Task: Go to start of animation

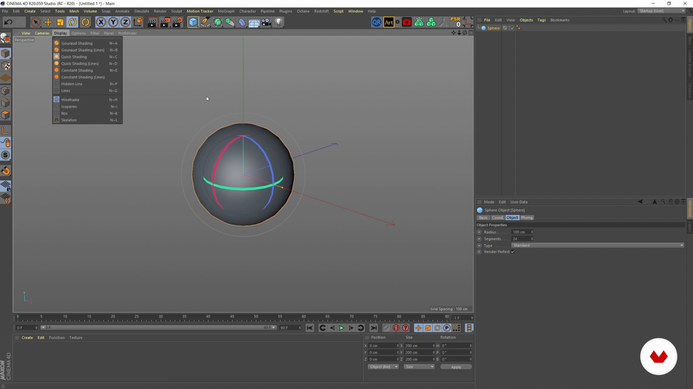Action: coord(310,328)
